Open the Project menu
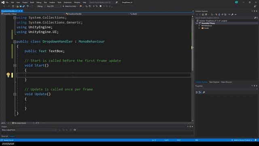 pos(25,2)
